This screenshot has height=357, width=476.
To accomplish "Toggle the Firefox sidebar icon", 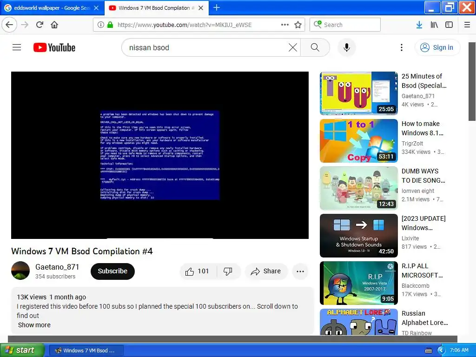I will point(449,25).
